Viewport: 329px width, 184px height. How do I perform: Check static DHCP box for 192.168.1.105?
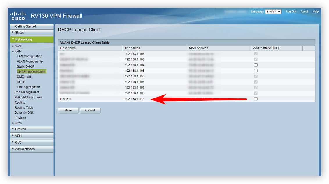[x=255, y=71]
